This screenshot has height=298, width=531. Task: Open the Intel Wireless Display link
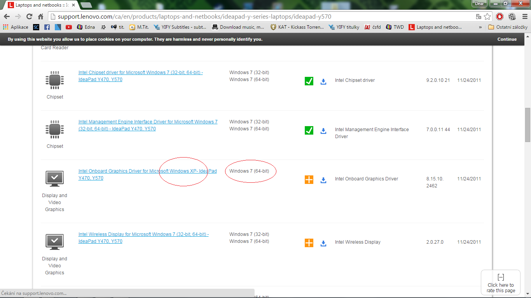[143, 238]
